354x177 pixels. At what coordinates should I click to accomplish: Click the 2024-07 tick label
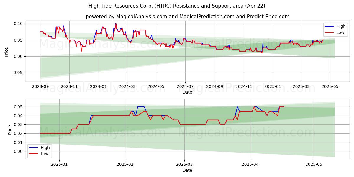(x=185, y=86)
